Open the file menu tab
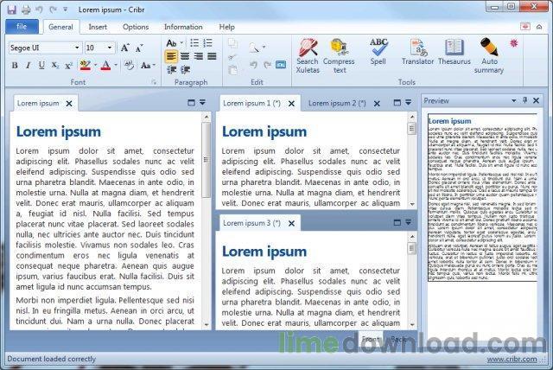Viewport: 553px width, 370px height. tap(22, 27)
